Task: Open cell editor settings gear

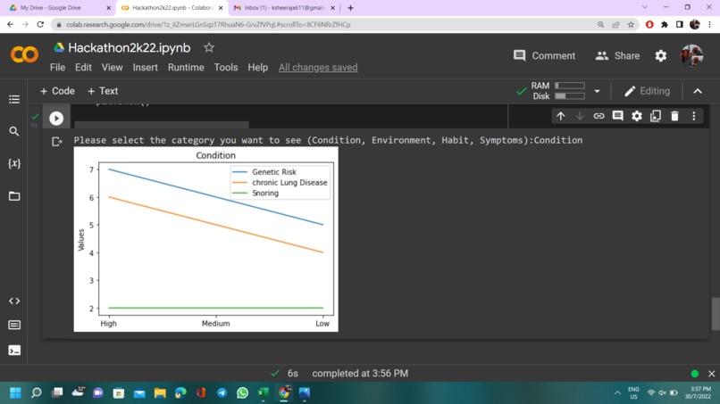Action: click(636, 116)
